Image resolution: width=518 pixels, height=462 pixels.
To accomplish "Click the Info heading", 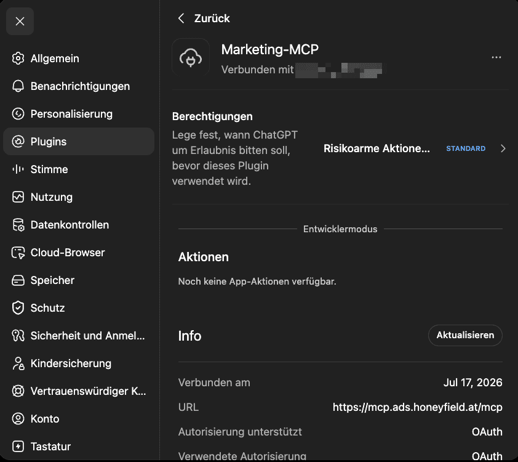I will 189,336.
